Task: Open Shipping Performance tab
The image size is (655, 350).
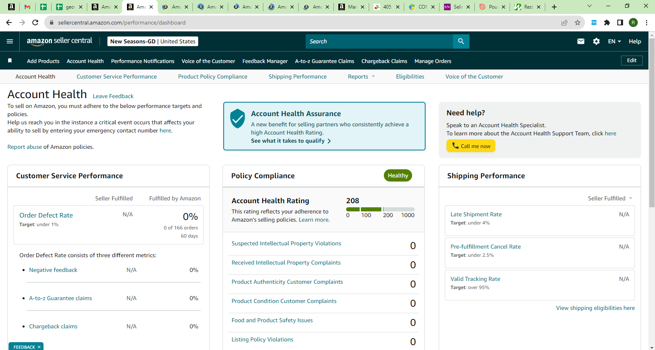Action: coord(298,76)
